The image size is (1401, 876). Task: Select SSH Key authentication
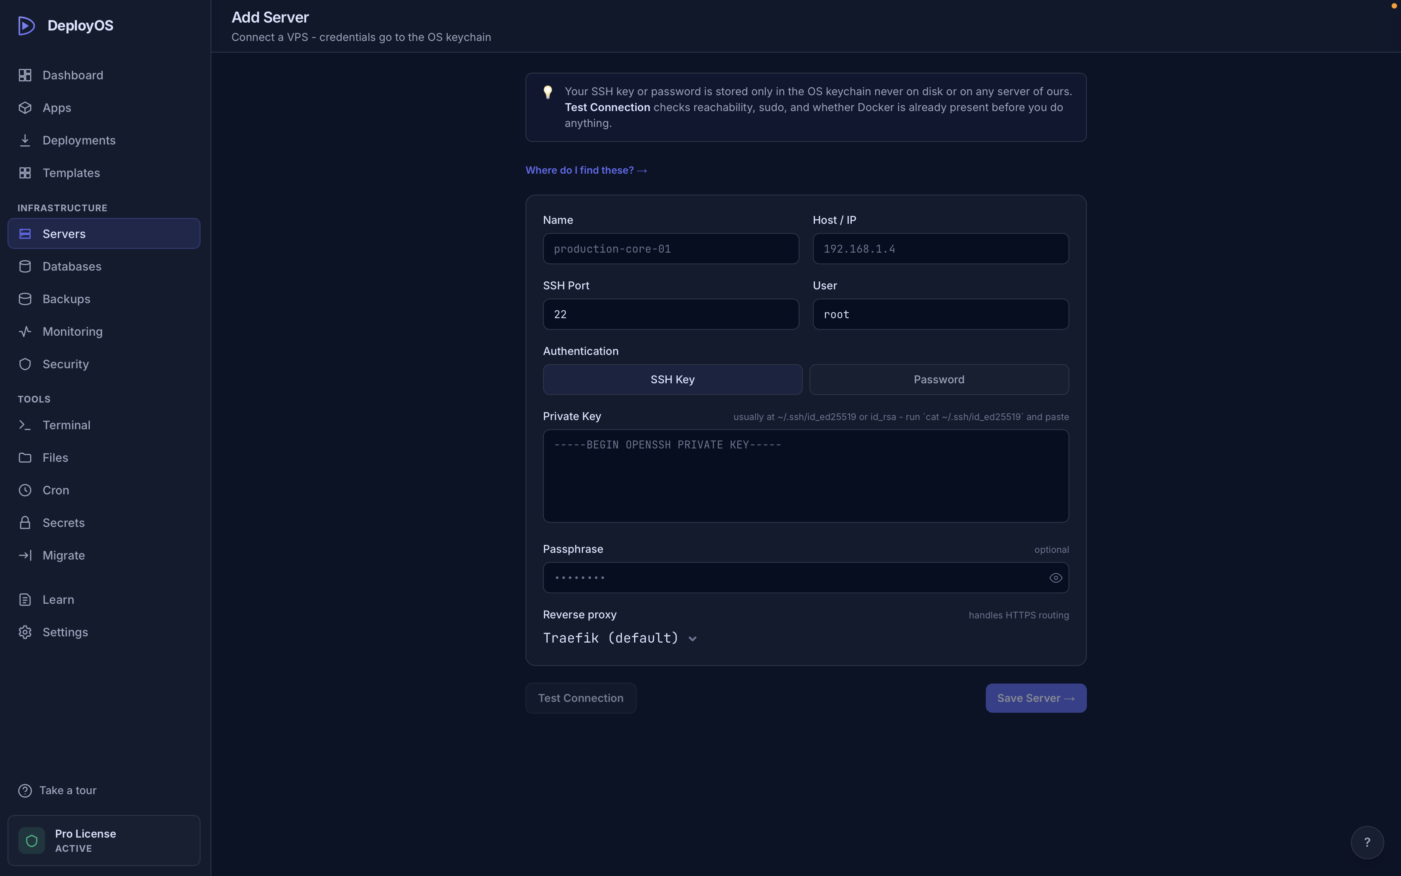pyautogui.click(x=673, y=380)
